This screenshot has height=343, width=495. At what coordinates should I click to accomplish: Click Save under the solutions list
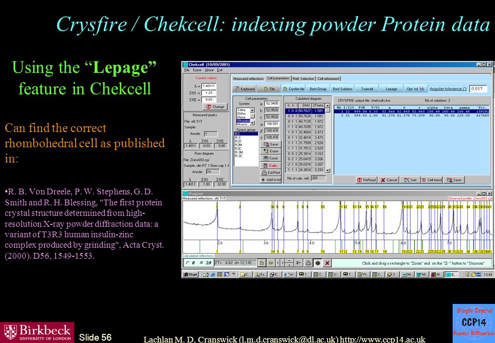point(454,180)
